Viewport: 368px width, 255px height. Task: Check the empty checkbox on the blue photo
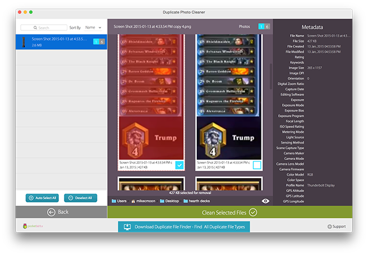click(x=257, y=165)
